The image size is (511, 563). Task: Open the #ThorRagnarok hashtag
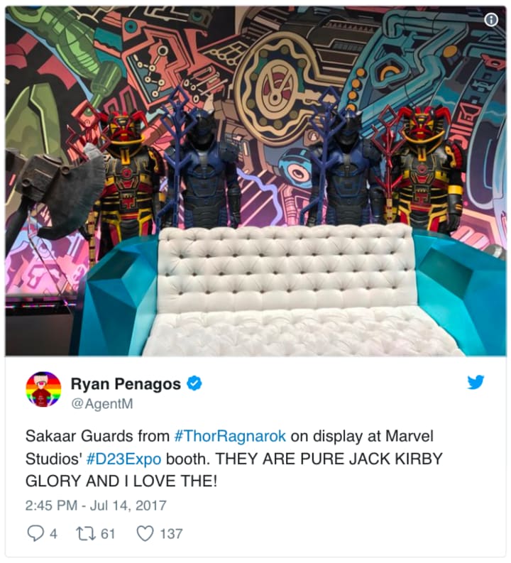point(230,436)
